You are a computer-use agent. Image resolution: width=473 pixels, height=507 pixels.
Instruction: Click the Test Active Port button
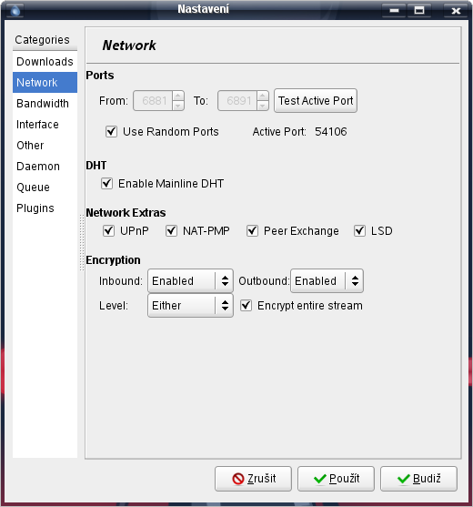316,100
